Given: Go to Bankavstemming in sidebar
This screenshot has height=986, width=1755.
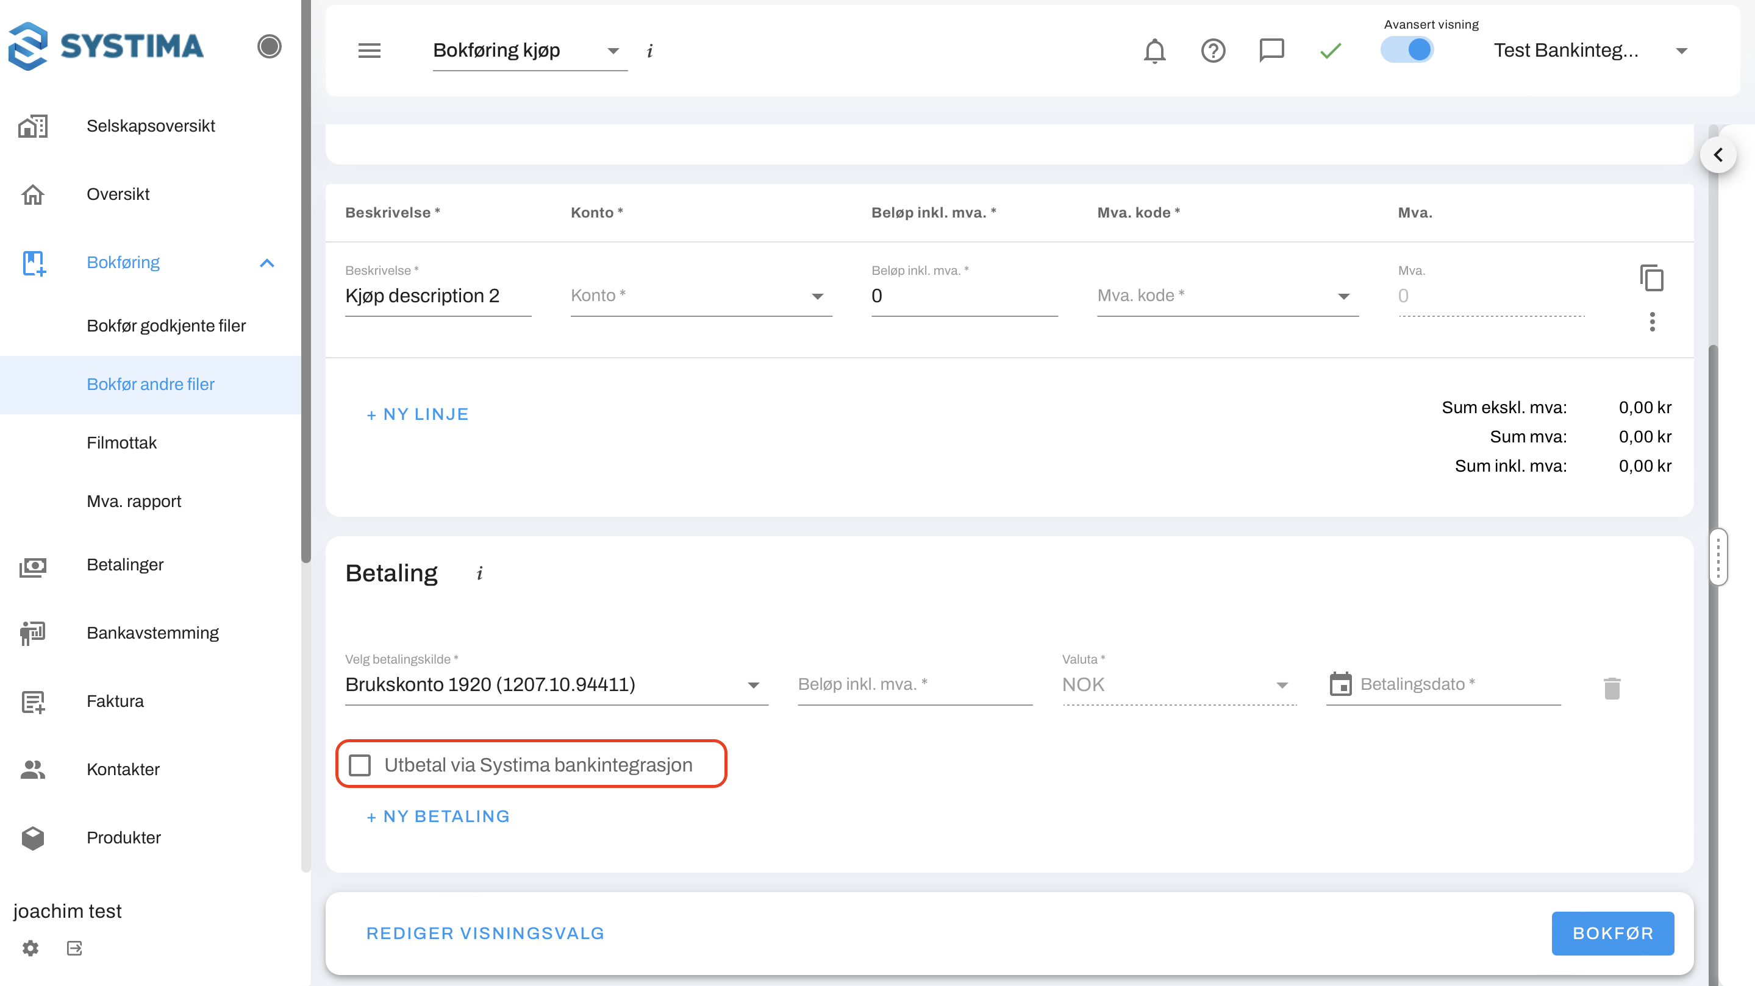Looking at the screenshot, I should point(152,633).
